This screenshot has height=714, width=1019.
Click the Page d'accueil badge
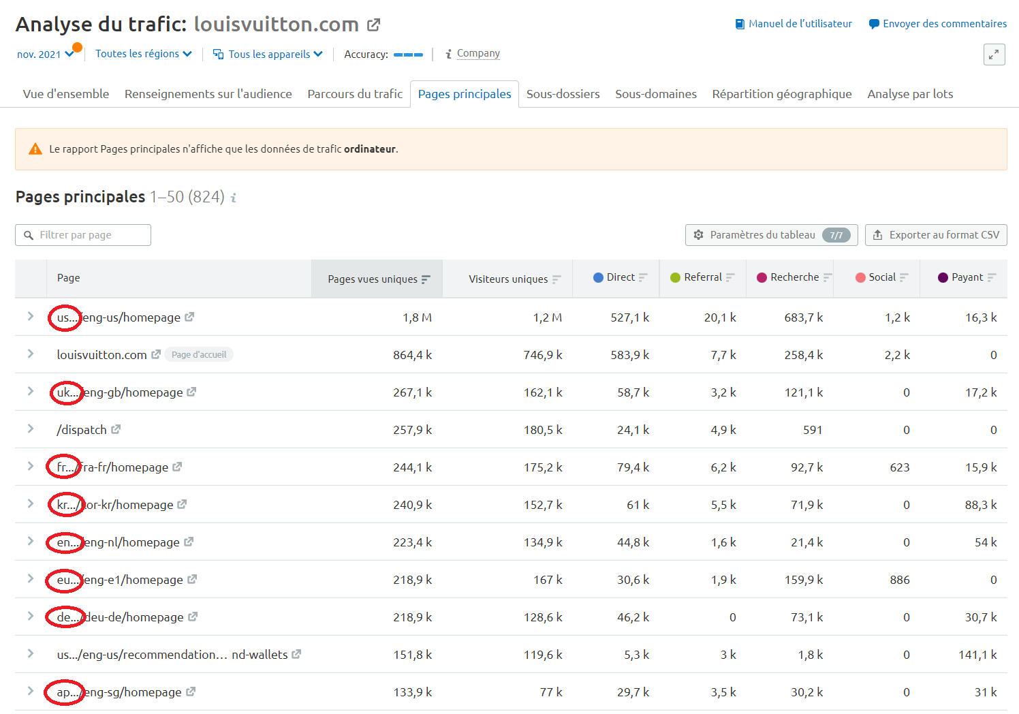pyautogui.click(x=199, y=354)
